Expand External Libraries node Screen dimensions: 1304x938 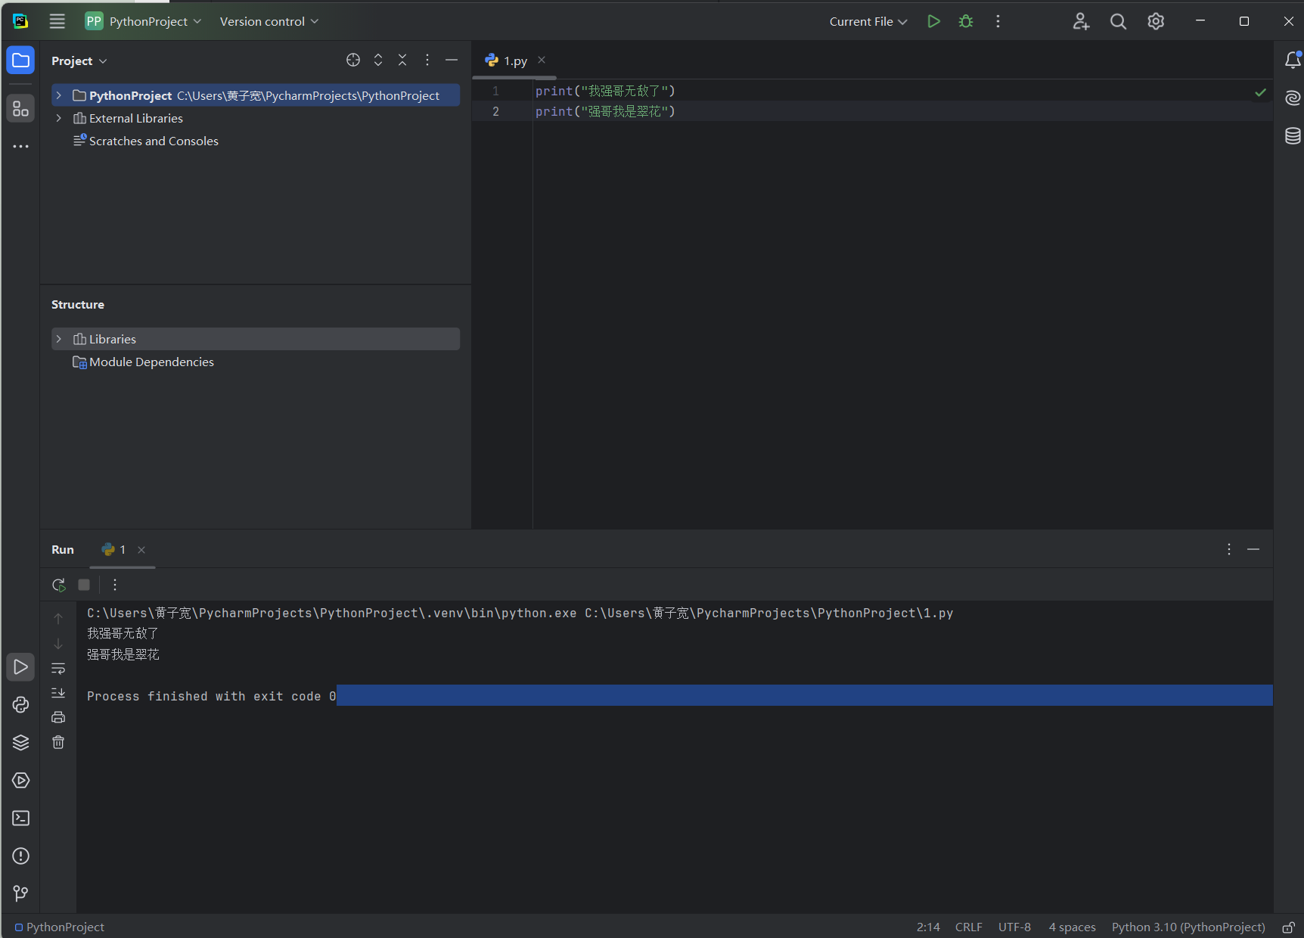(58, 118)
